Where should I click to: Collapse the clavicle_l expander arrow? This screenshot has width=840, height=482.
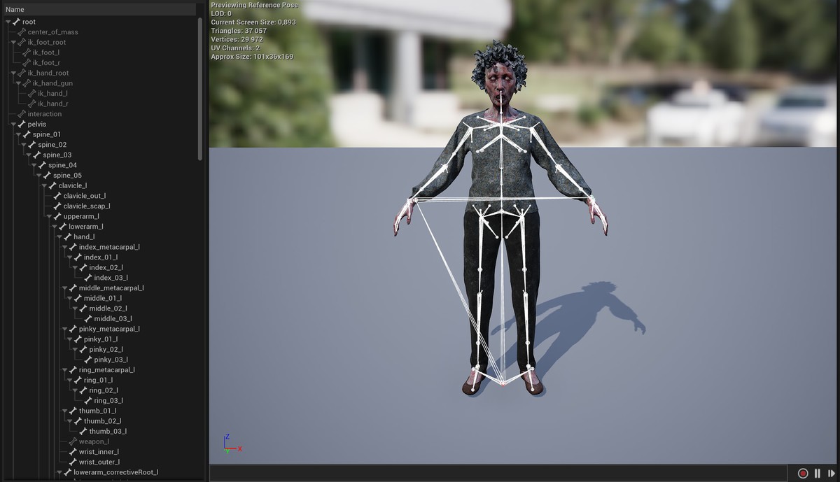(44, 186)
